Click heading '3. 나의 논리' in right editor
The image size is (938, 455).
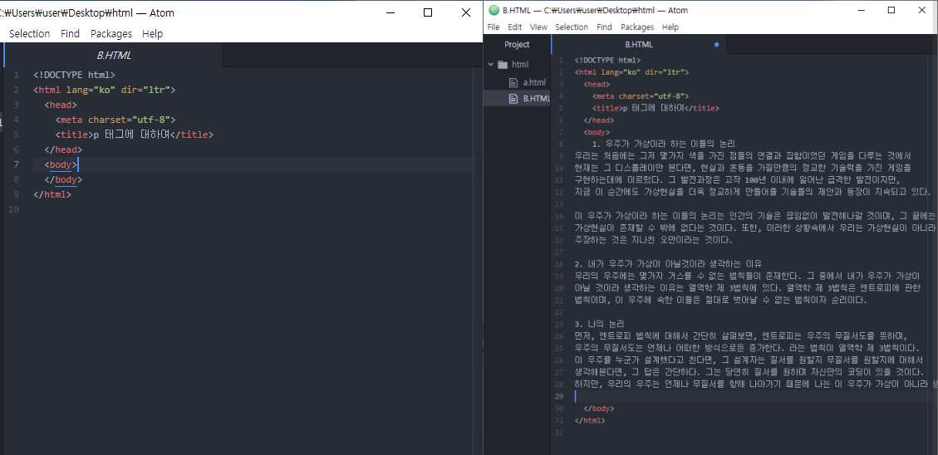599,324
